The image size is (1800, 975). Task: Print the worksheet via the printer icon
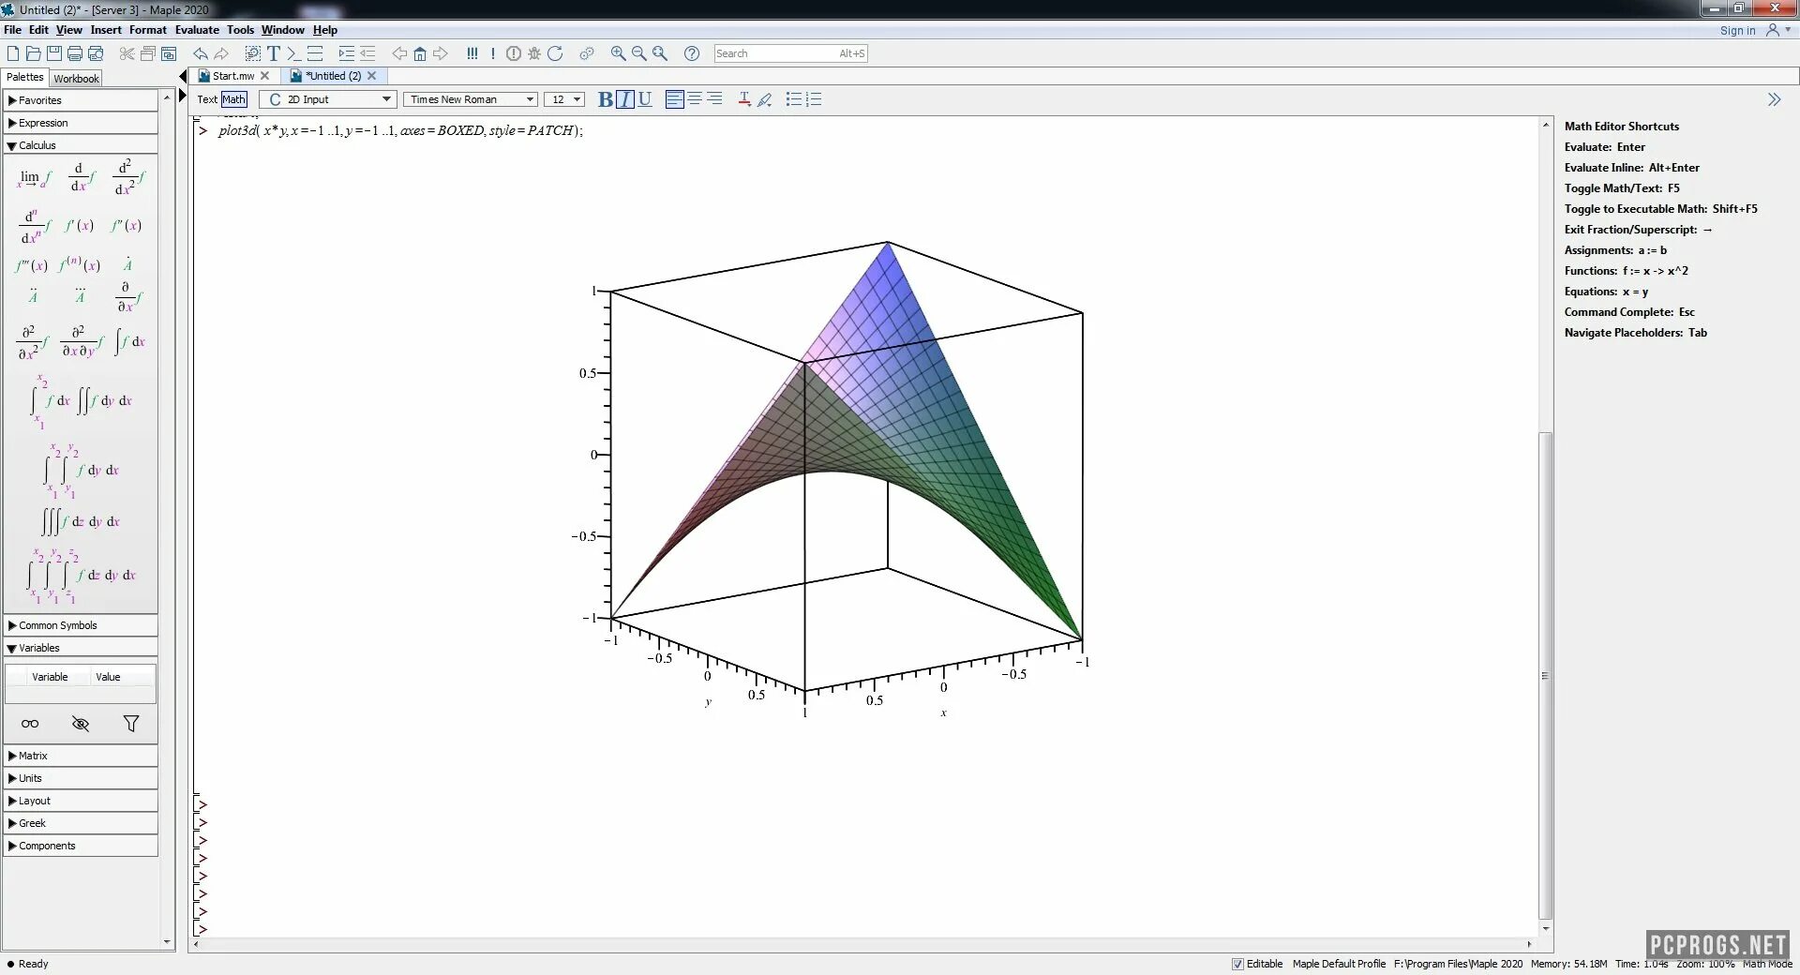pyautogui.click(x=75, y=53)
